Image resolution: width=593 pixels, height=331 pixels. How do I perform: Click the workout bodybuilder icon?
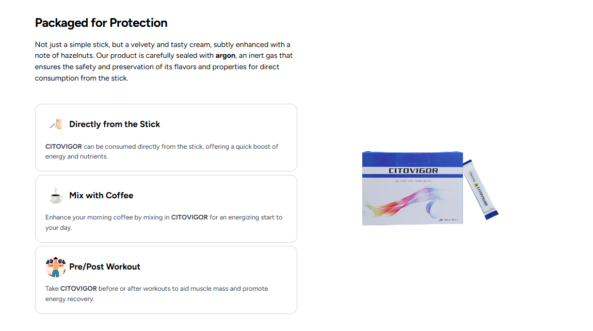[x=56, y=267]
